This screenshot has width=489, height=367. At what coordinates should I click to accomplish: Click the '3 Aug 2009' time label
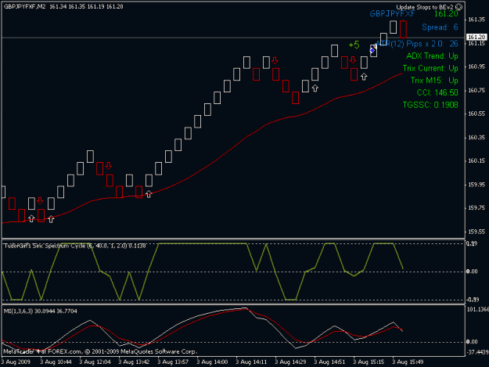16,362
